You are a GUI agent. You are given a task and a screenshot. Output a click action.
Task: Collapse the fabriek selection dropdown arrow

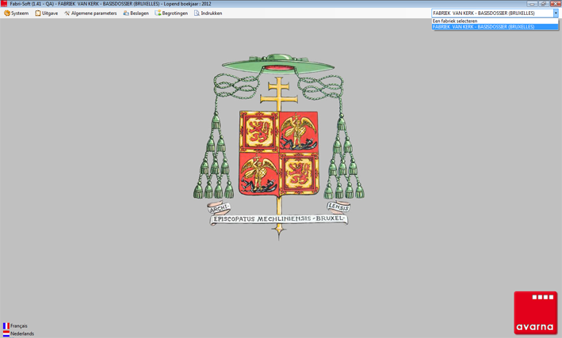556,13
